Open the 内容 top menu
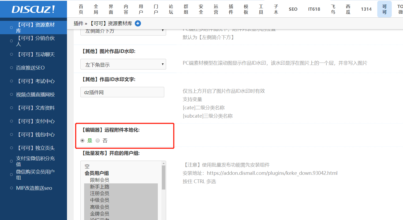 [x=126, y=9]
